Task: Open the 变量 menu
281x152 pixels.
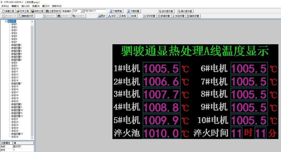Action: [x=36, y=6]
